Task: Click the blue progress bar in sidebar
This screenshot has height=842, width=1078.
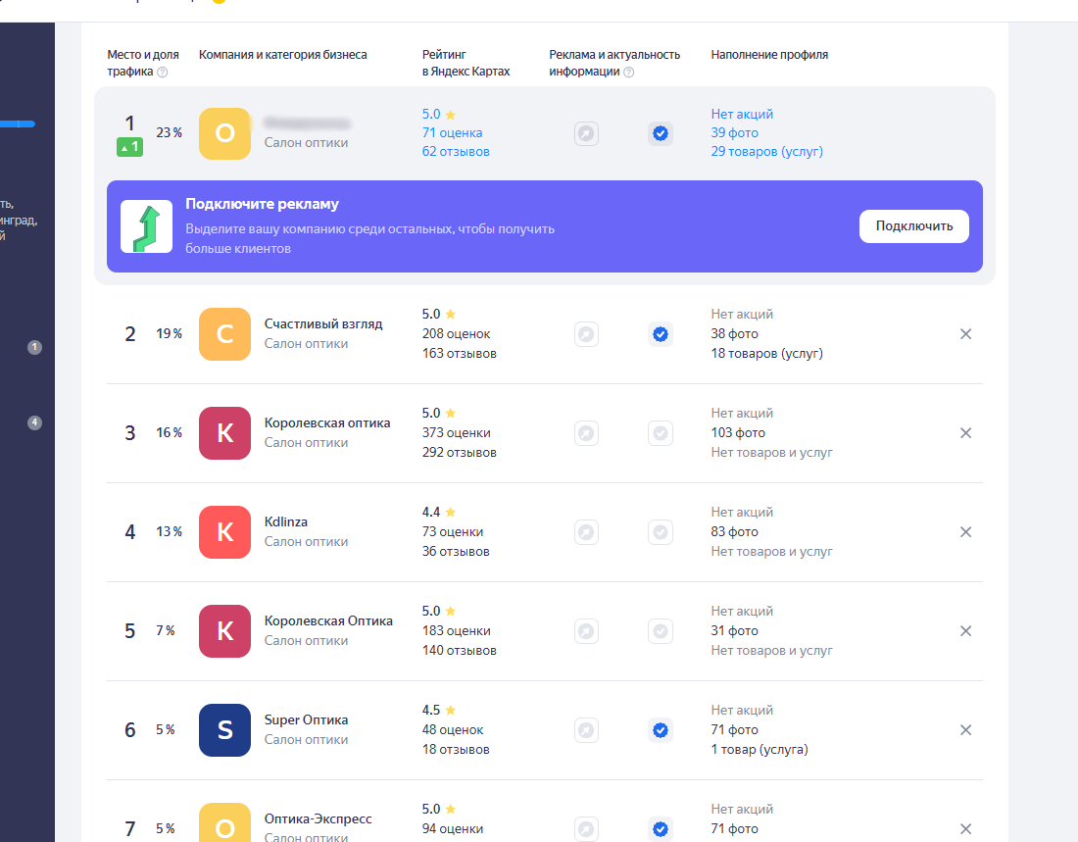Action: point(18,124)
